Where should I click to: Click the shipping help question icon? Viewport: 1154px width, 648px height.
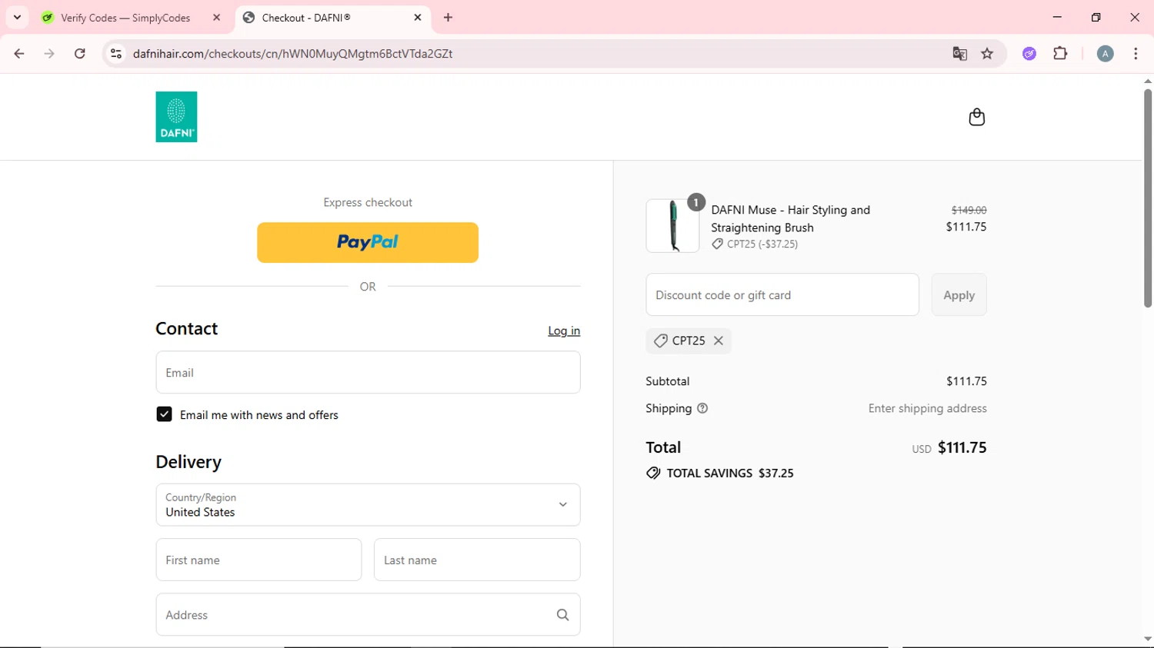tap(702, 408)
